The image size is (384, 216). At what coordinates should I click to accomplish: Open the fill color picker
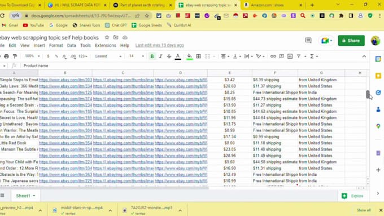(189, 56)
